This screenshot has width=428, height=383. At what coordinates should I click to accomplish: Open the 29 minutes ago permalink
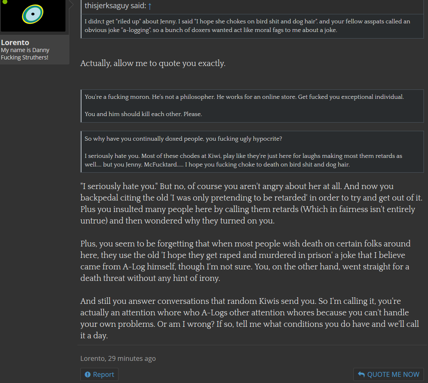(x=132, y=358)
